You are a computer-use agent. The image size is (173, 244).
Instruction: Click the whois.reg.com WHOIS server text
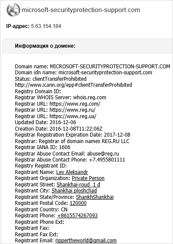pyautogui.click(x=90, y=98)
